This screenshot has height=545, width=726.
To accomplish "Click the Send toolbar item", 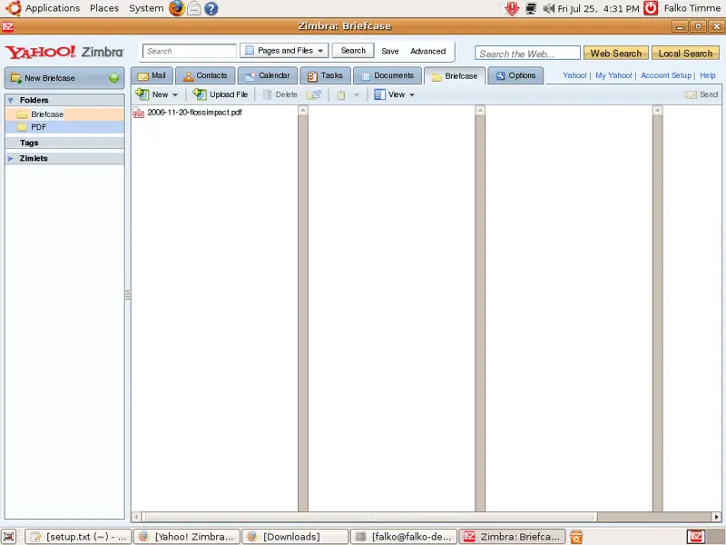I will [x=701, y=94].
